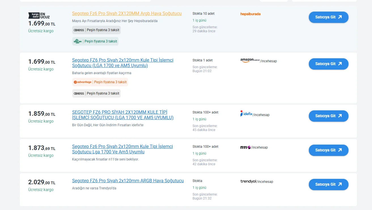Screen dimensions: 372x210
Task: Click the "Stokta 10 adet" text
Action: 203,14
